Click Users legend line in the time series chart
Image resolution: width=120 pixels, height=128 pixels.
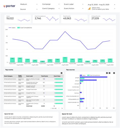tap(10, 28)
